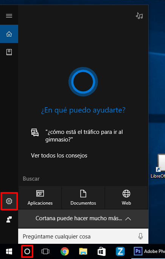This screenshot has width=165, height=259.
Task: Go to Cortana Home
Action: (9, 34)
